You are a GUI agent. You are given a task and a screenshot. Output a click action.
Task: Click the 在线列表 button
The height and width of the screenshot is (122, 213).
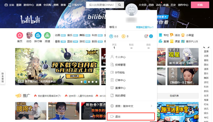tap(174, 96)
